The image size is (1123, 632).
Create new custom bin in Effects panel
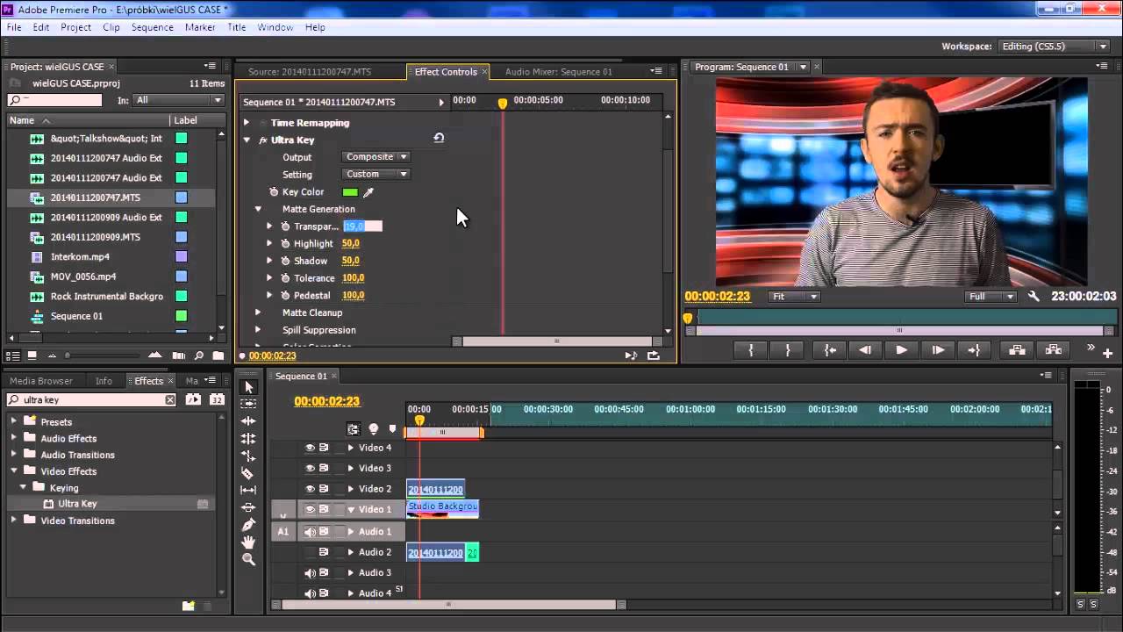pos(188,606)
